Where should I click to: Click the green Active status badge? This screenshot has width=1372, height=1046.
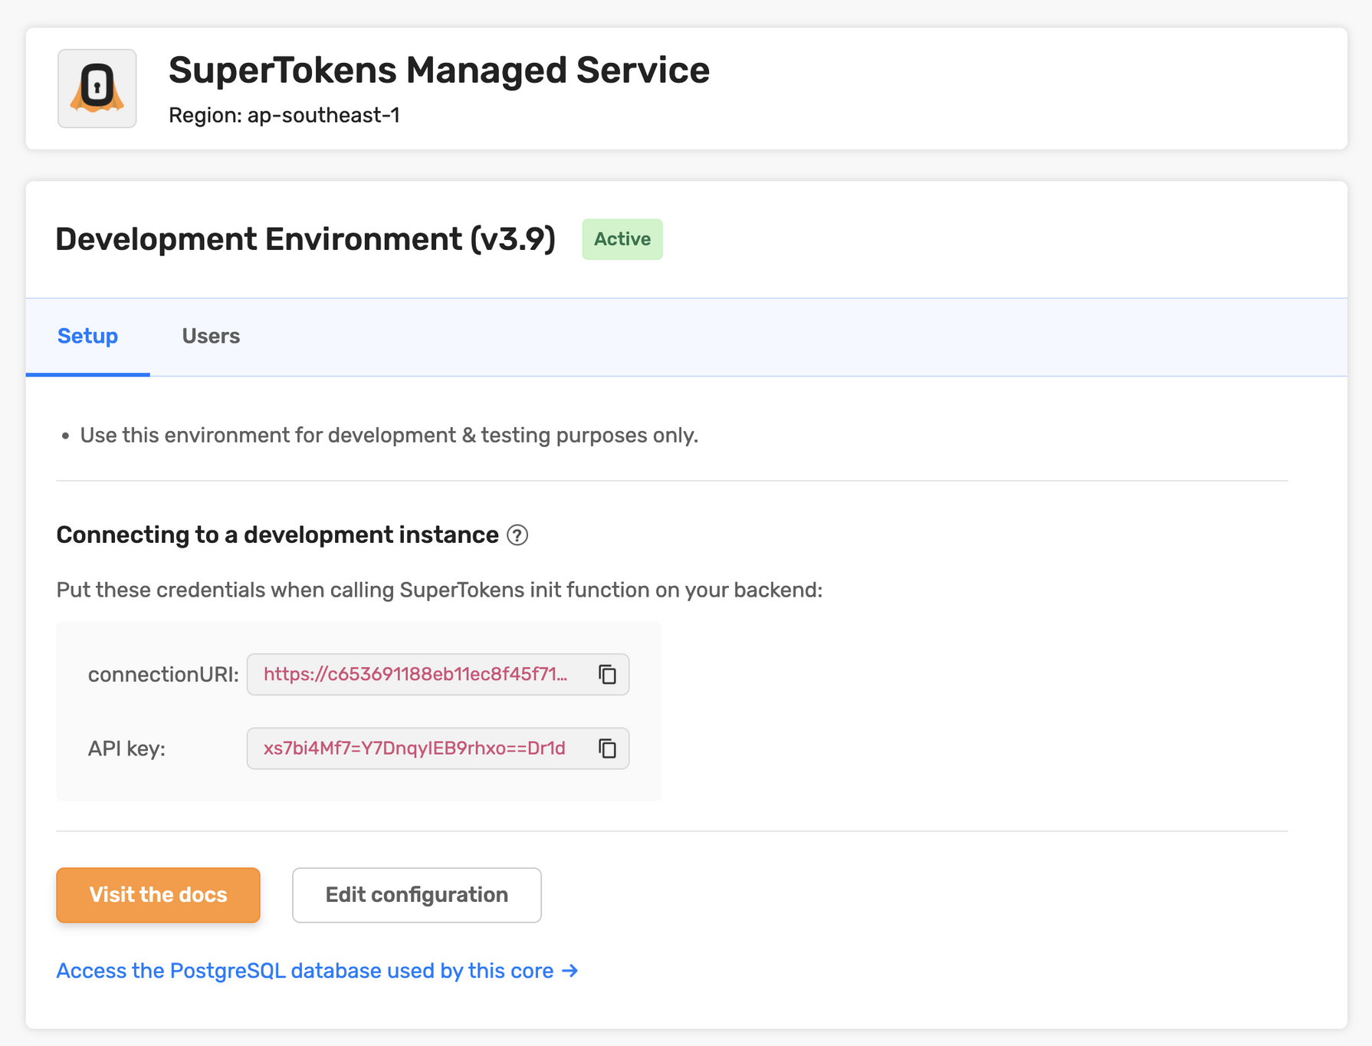click(622, 239)
